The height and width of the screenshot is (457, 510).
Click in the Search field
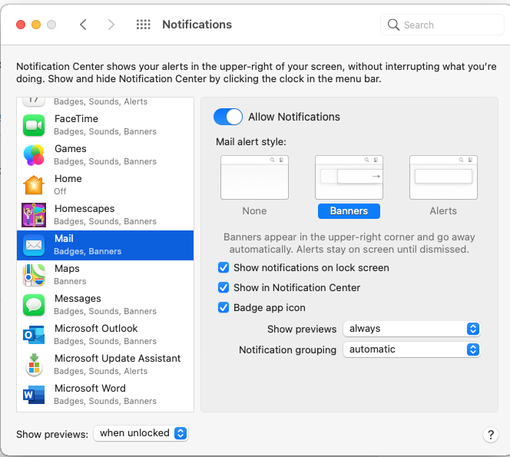click(442, 25)
